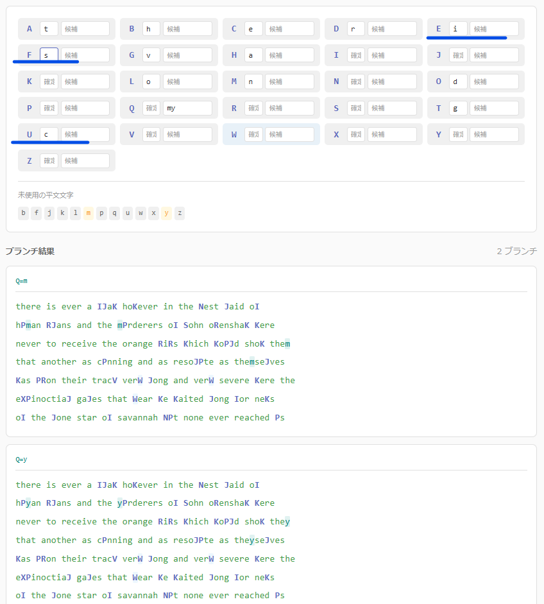544x604 pixels.
Task: Click the confirmed letter field for cipher A
Action: coord(49,29)
